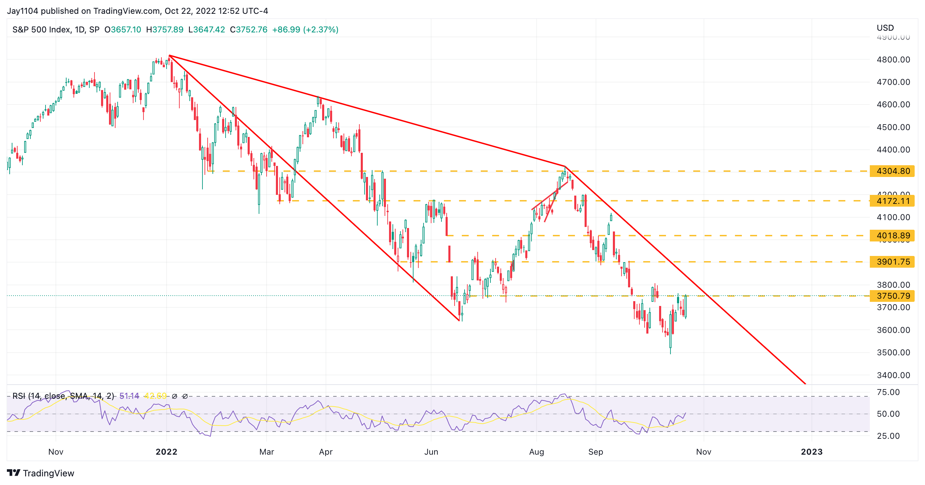The image size is (925, 485).
Task: Click the Jay1104 published on TradingView.com header
Action: click(138, 11)
